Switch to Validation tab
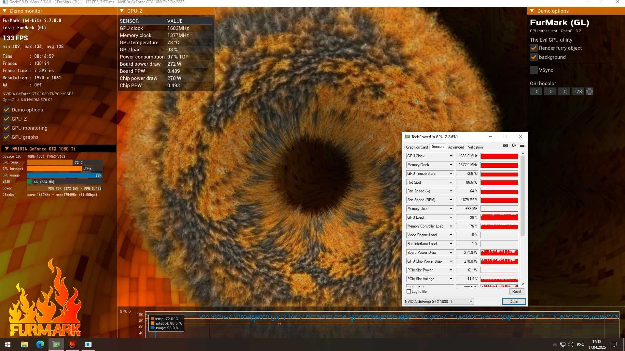 click(475, 147)
